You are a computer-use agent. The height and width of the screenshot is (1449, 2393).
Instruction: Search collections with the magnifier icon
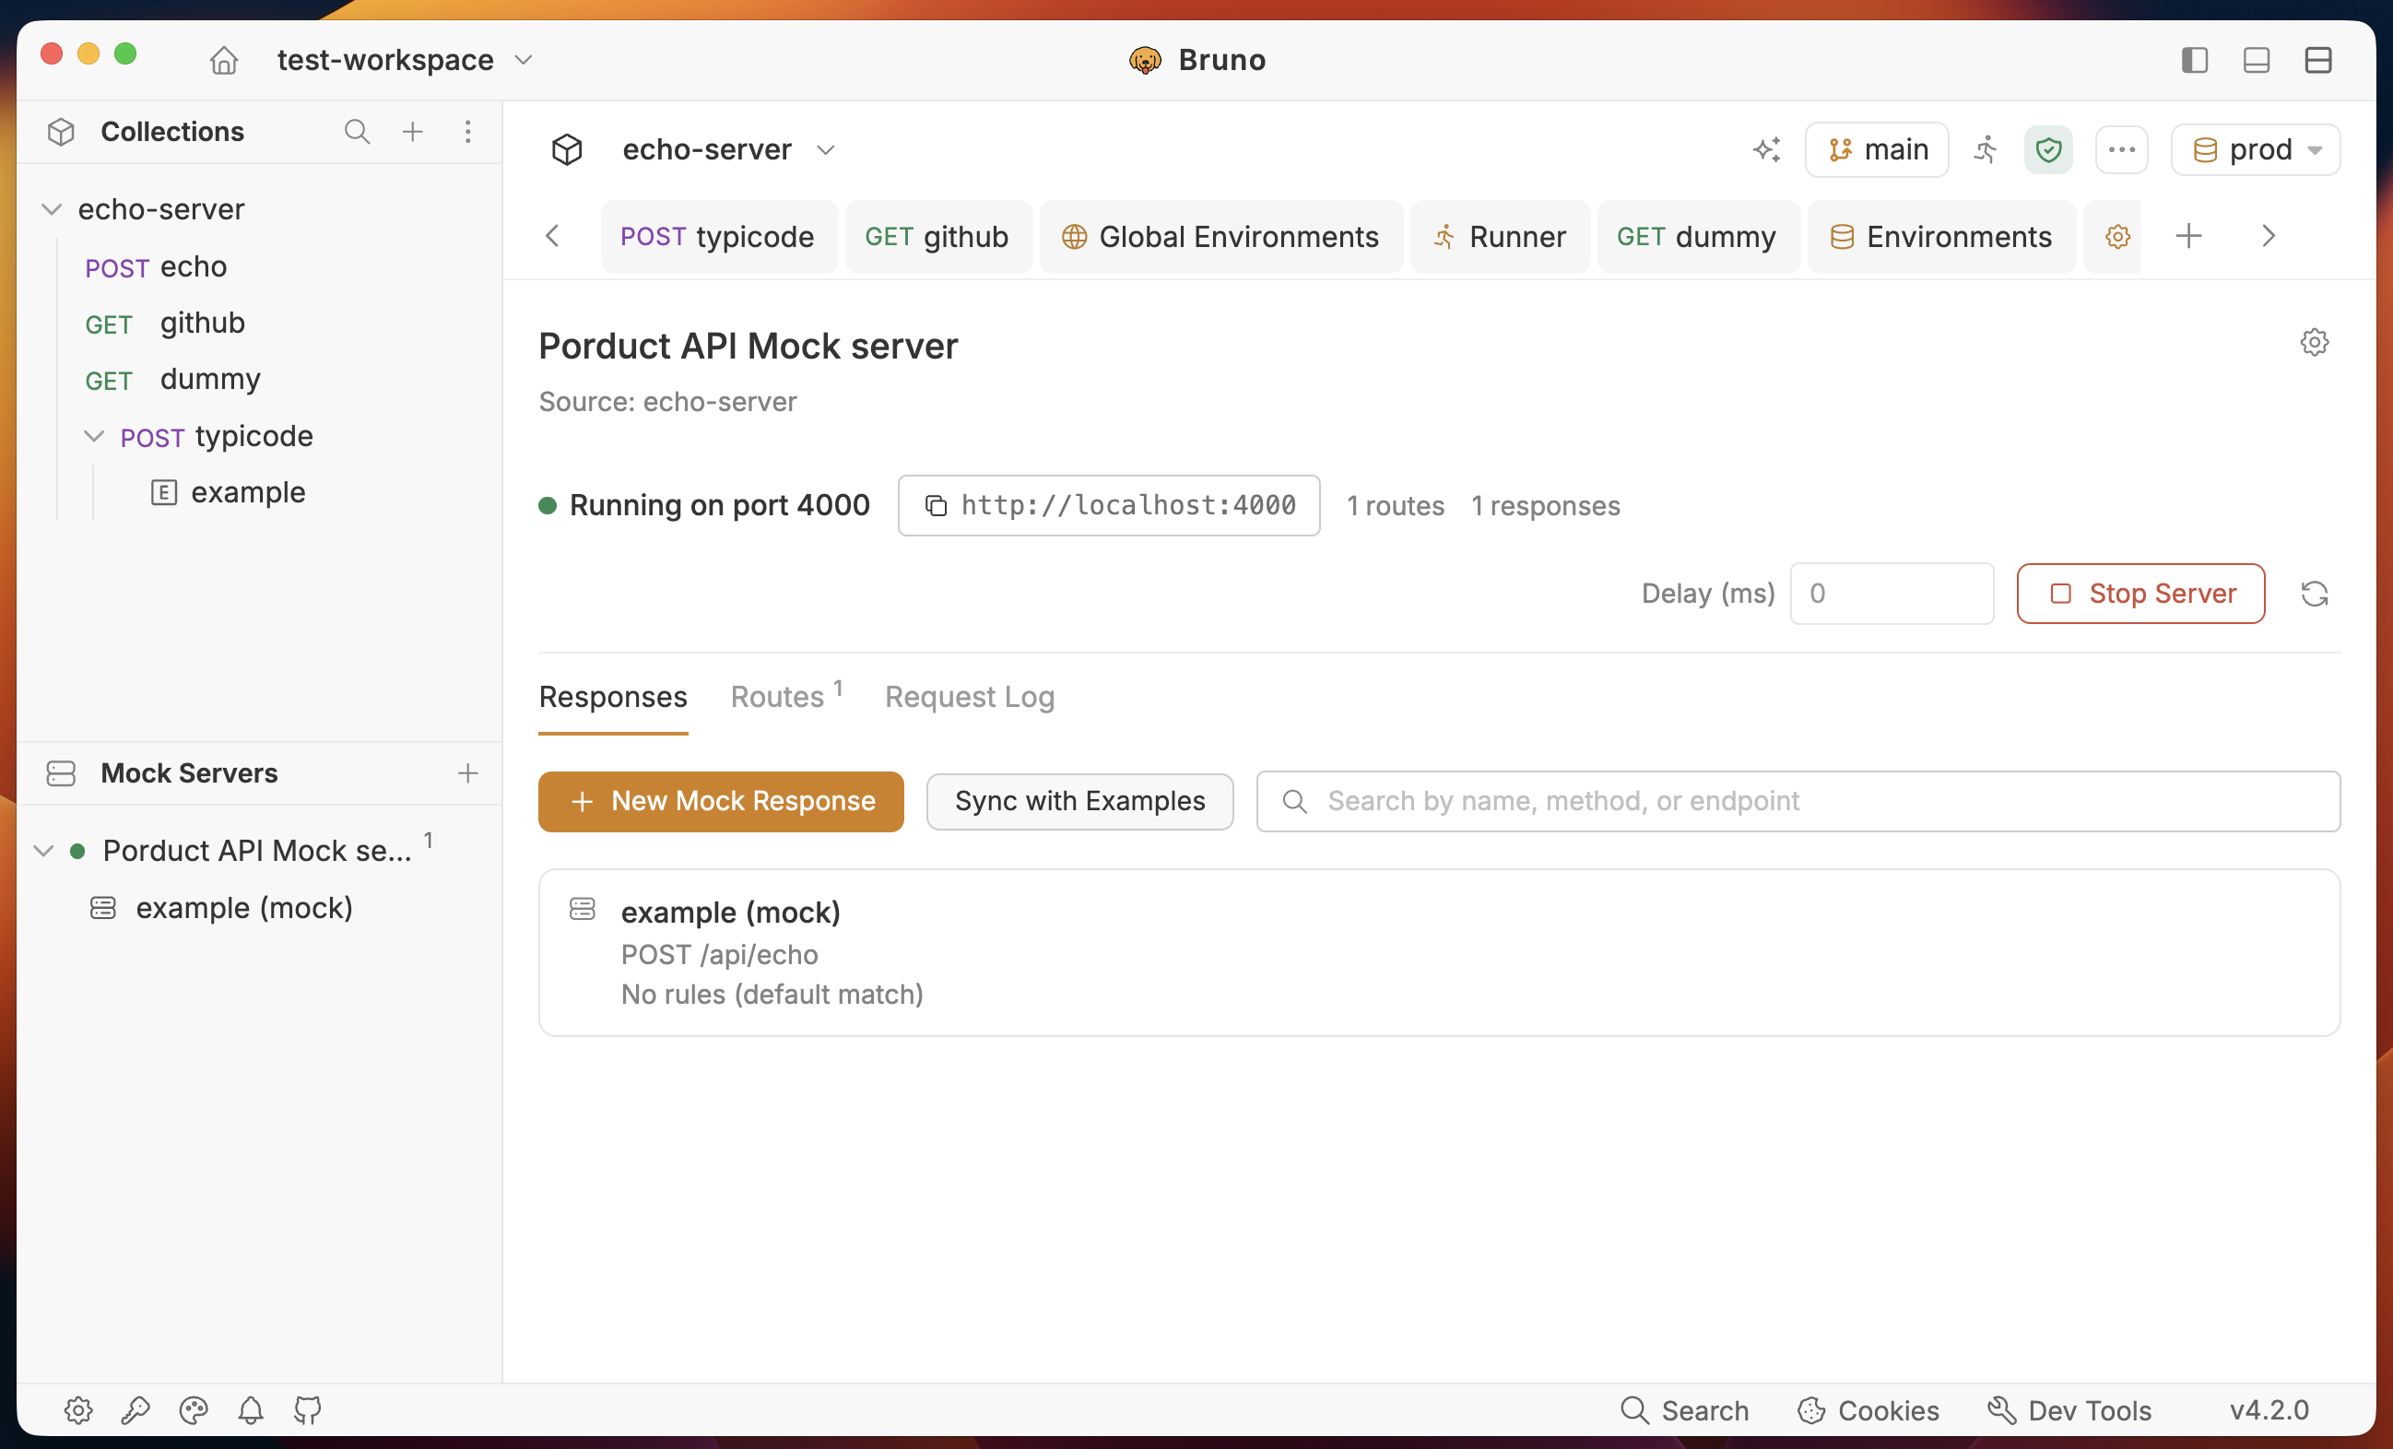pos(357,131)
